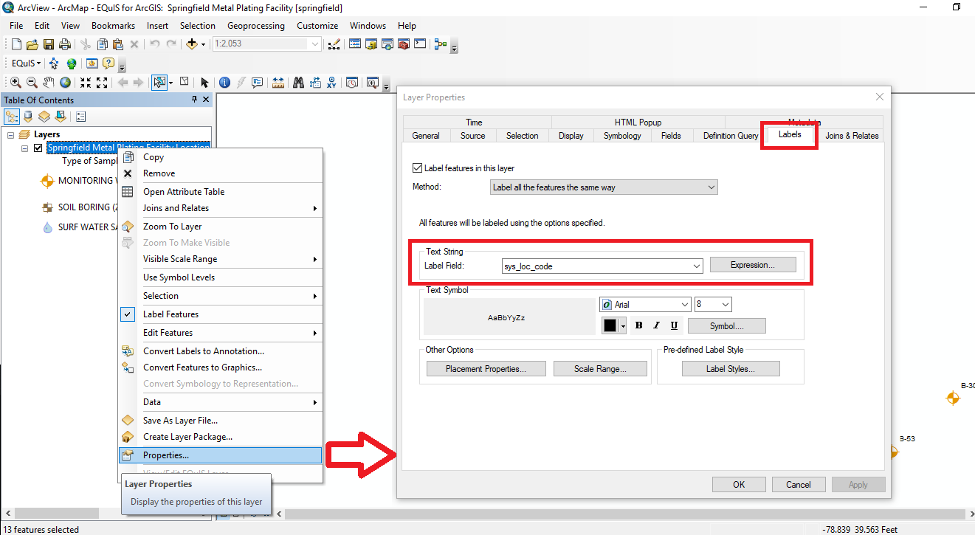Choose Open Attribute Table from context menu
This screenshot has width=975, height=535.
[183, 192]
